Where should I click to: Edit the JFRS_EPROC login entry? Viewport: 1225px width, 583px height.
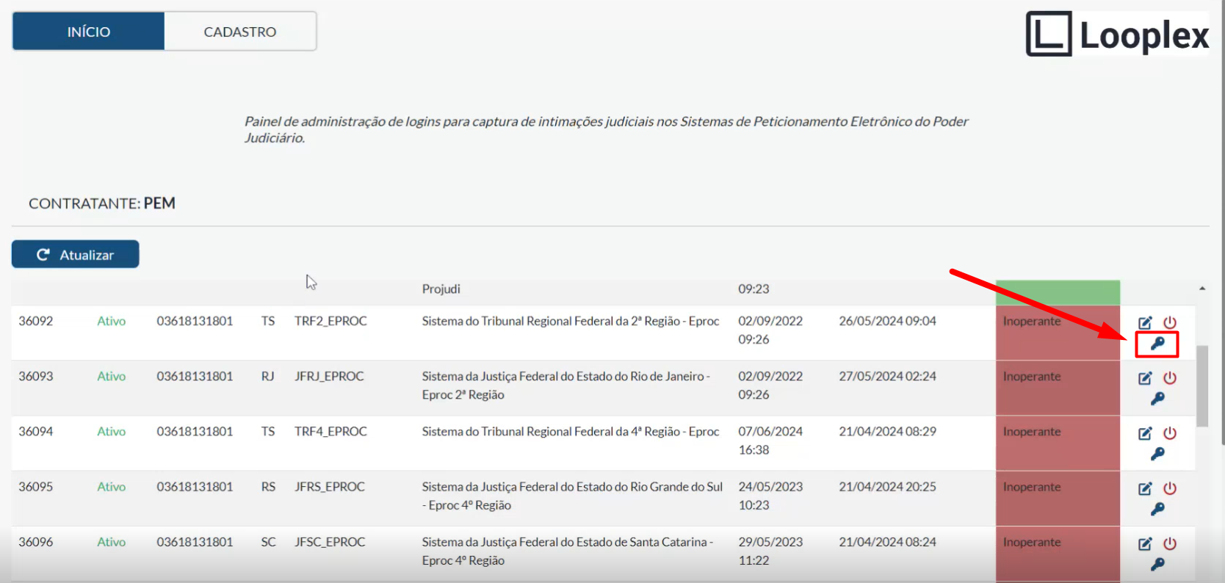click(1145, 488)
